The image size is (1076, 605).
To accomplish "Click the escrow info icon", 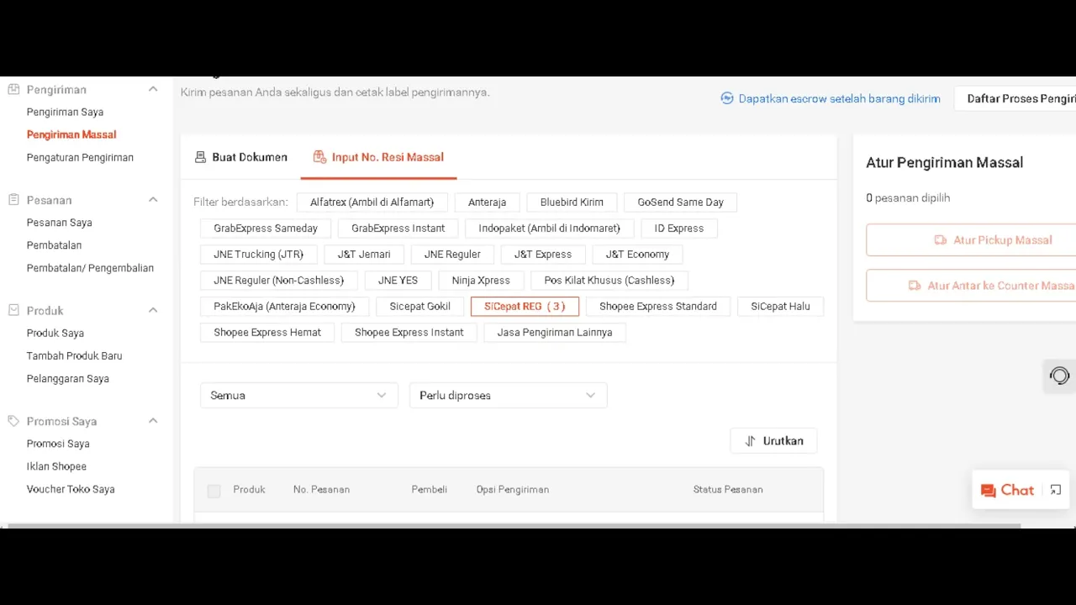I will click(727, 98).
